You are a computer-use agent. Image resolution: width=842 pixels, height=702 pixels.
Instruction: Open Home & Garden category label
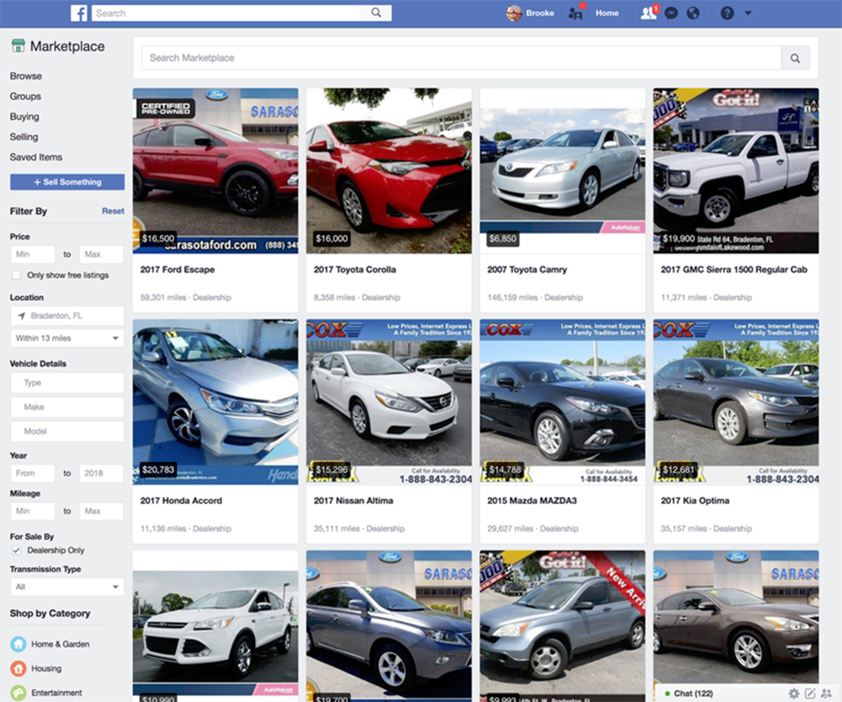60,644
